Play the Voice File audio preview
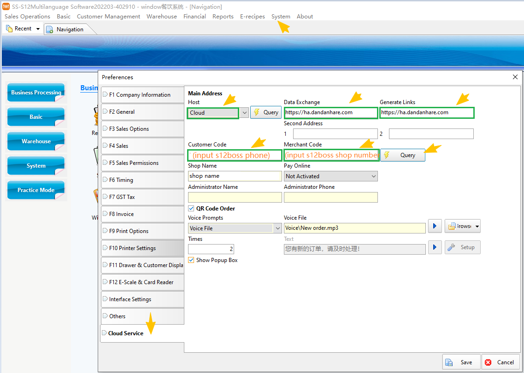This screenshot has width=524, height=373. pyautogui.click(x=435, y=226)
